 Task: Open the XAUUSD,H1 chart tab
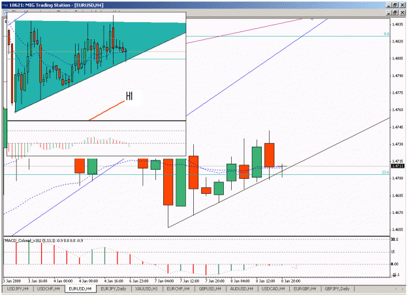(x=147, y=288)
